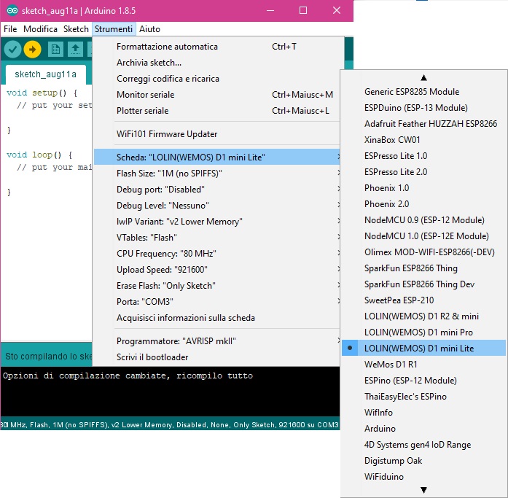Open the Modifica menu

click(40, 29)
